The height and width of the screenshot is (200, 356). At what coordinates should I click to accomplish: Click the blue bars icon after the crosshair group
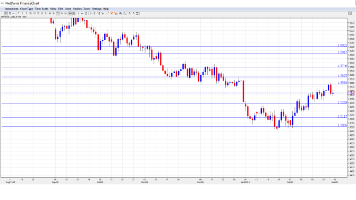click(x=86, y=13)
